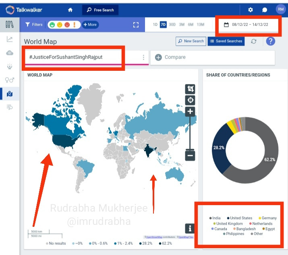Toggle the Other legend entry
This screenshot has width=288, height=255.
click(x=257, y=234)
